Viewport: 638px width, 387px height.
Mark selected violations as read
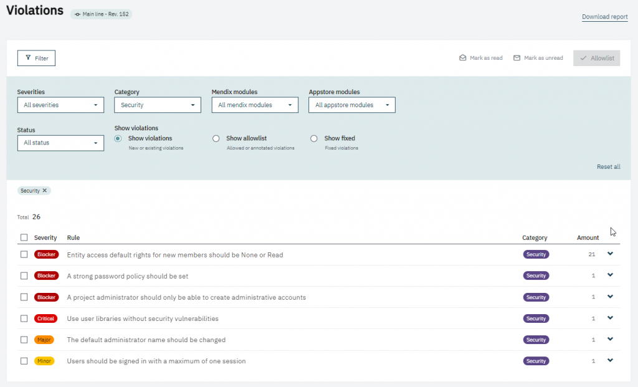click(481, 58)
